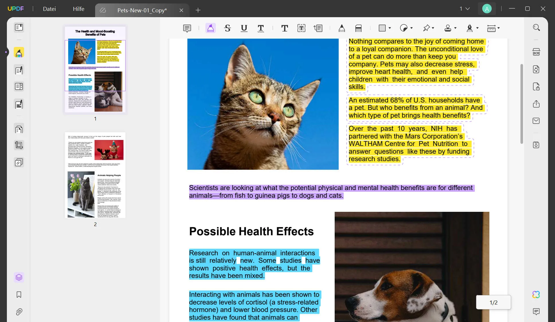Open the Organize Pages icon in left sidebar
Image resolution: width=555 pixels, height=322 pixels.
(19, 86)
